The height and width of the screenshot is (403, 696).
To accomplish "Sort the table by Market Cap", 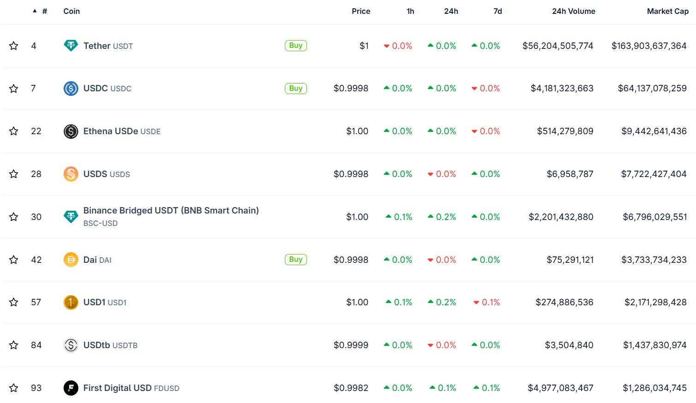I will (x=668, y=11).
